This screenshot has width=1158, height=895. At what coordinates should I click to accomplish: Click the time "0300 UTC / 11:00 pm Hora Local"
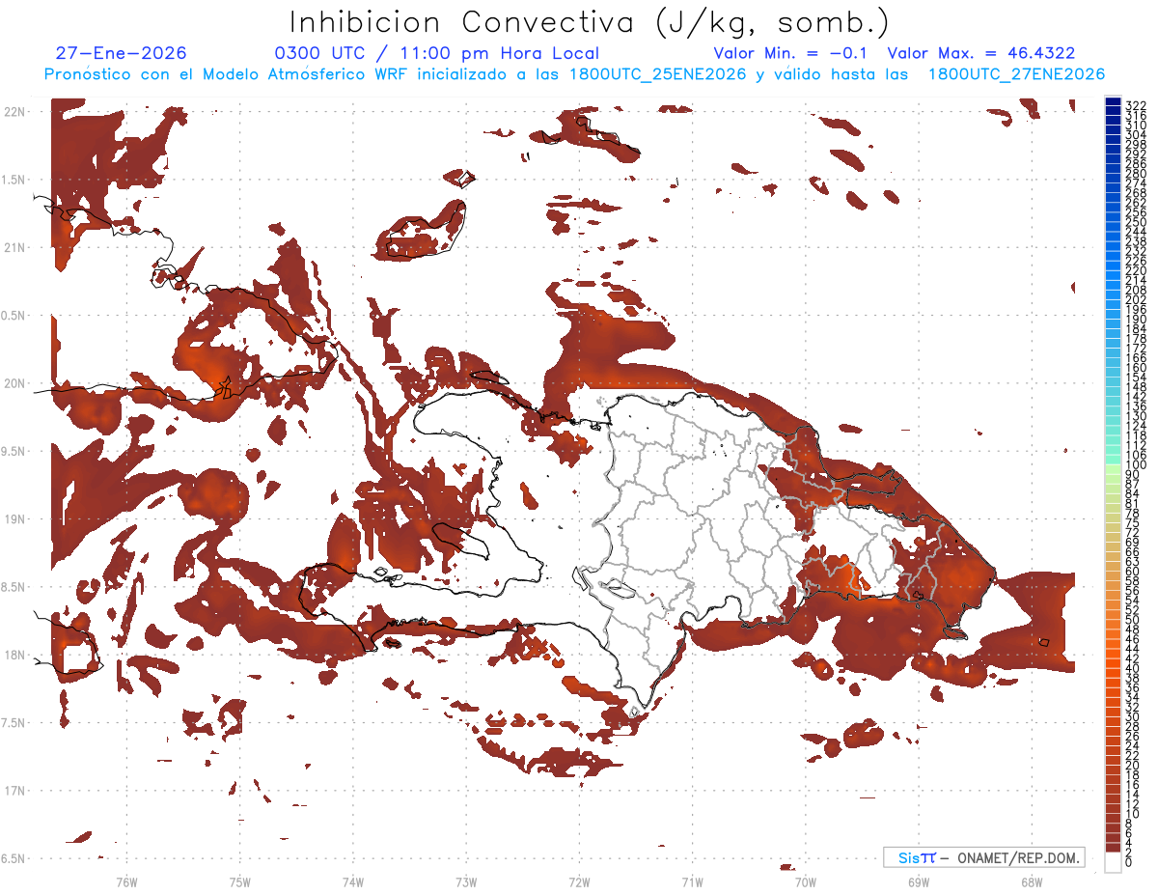point(437,53)
